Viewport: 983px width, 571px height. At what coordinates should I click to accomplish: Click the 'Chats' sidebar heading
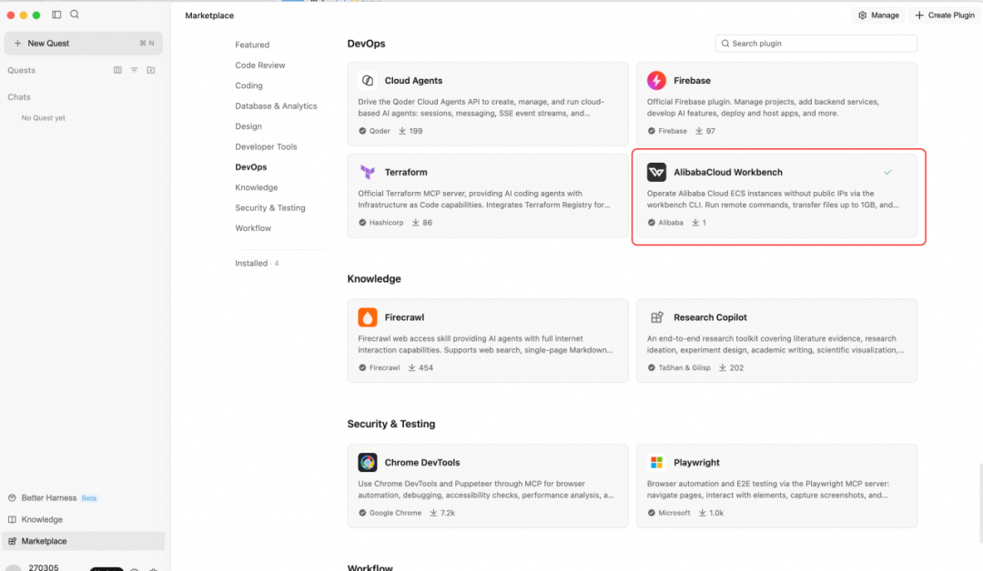tap(19, 97)
